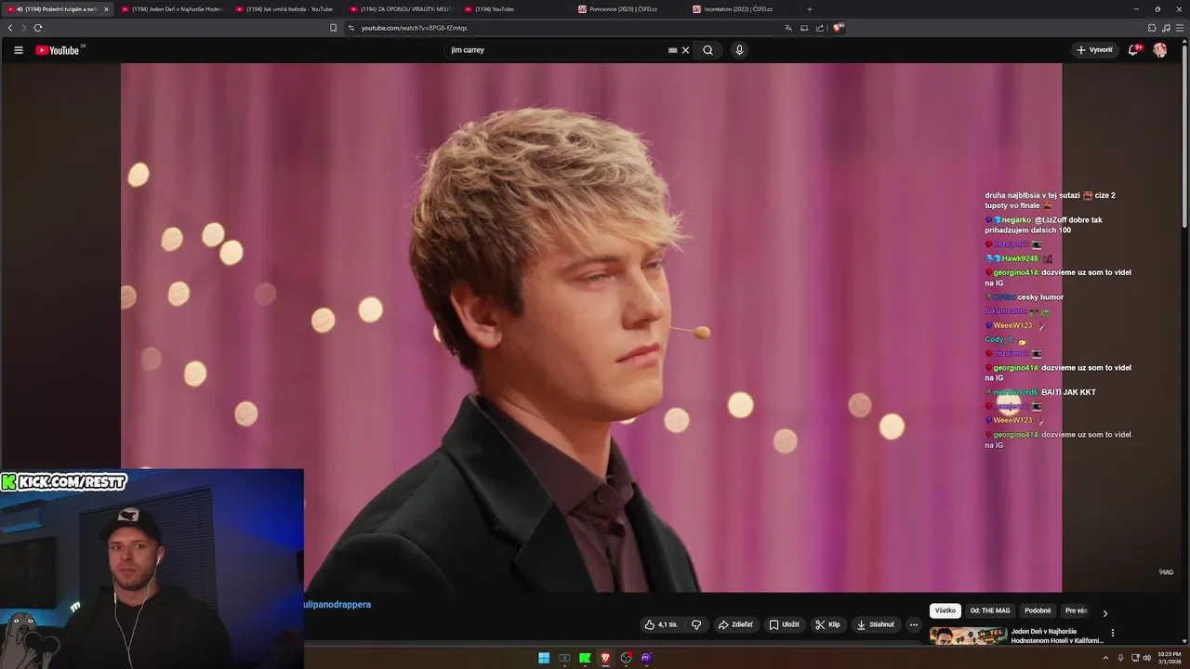1190x669 pixels.
Task: Open Brave Shields icon
Action: (x=838, y=28)
